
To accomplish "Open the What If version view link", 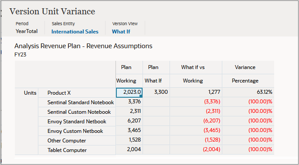I will click(121, 32).
